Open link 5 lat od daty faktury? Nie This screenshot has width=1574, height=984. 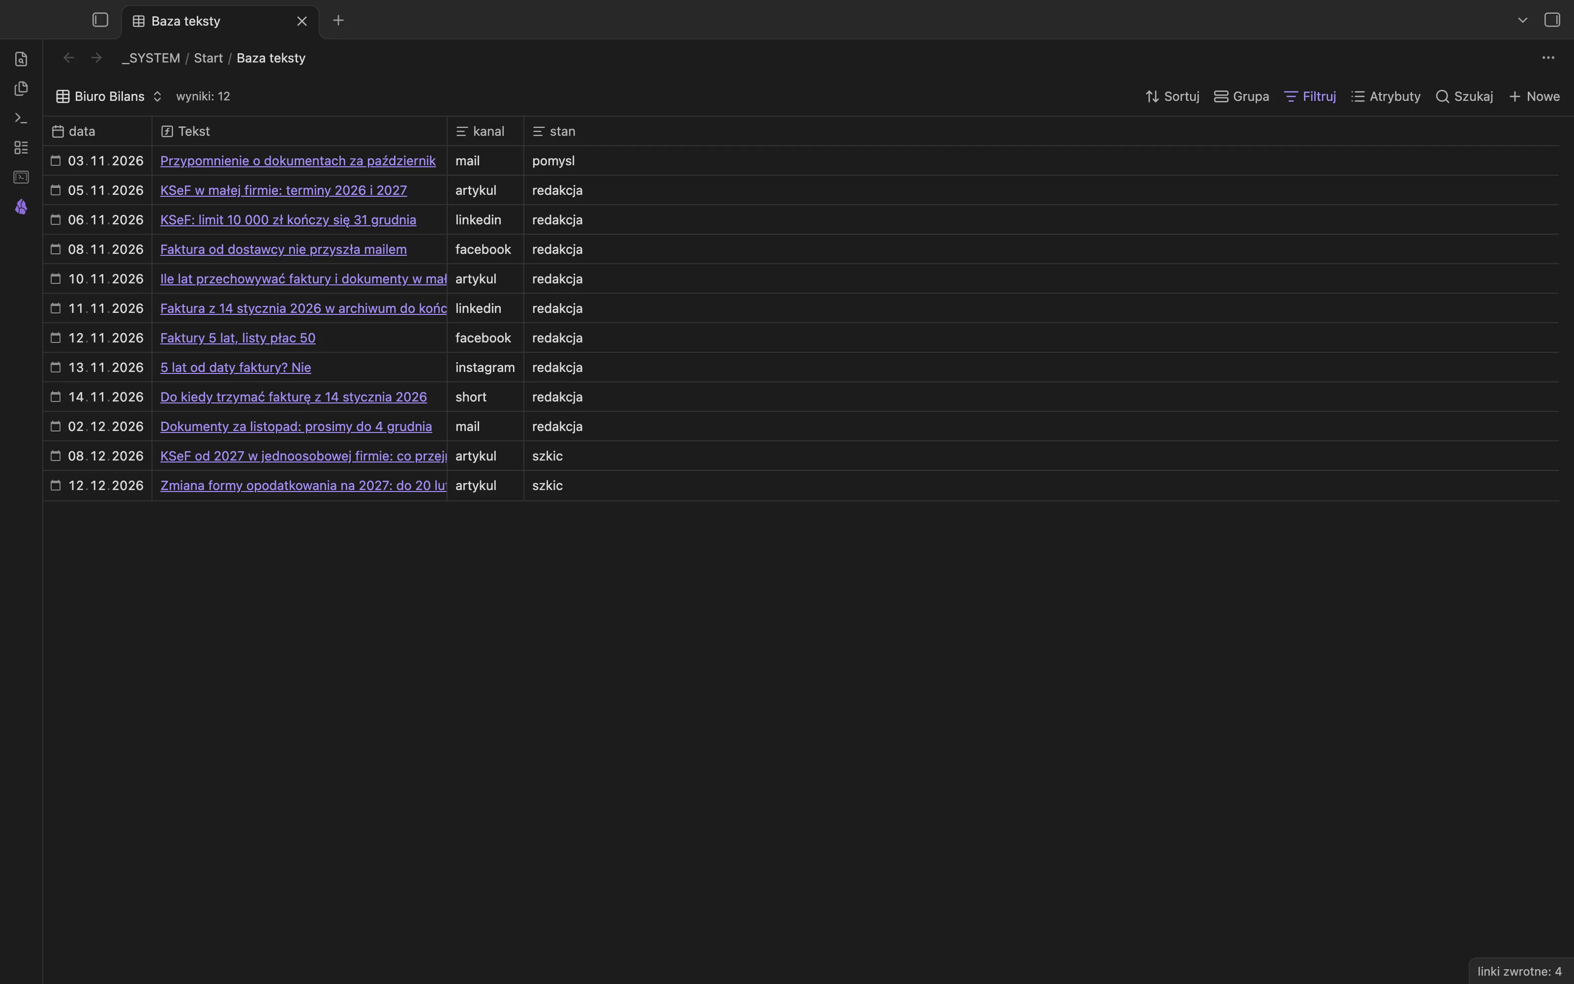click(x=236, y=367)
